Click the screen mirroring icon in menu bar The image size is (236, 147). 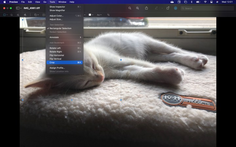click(x=186, y=2)
